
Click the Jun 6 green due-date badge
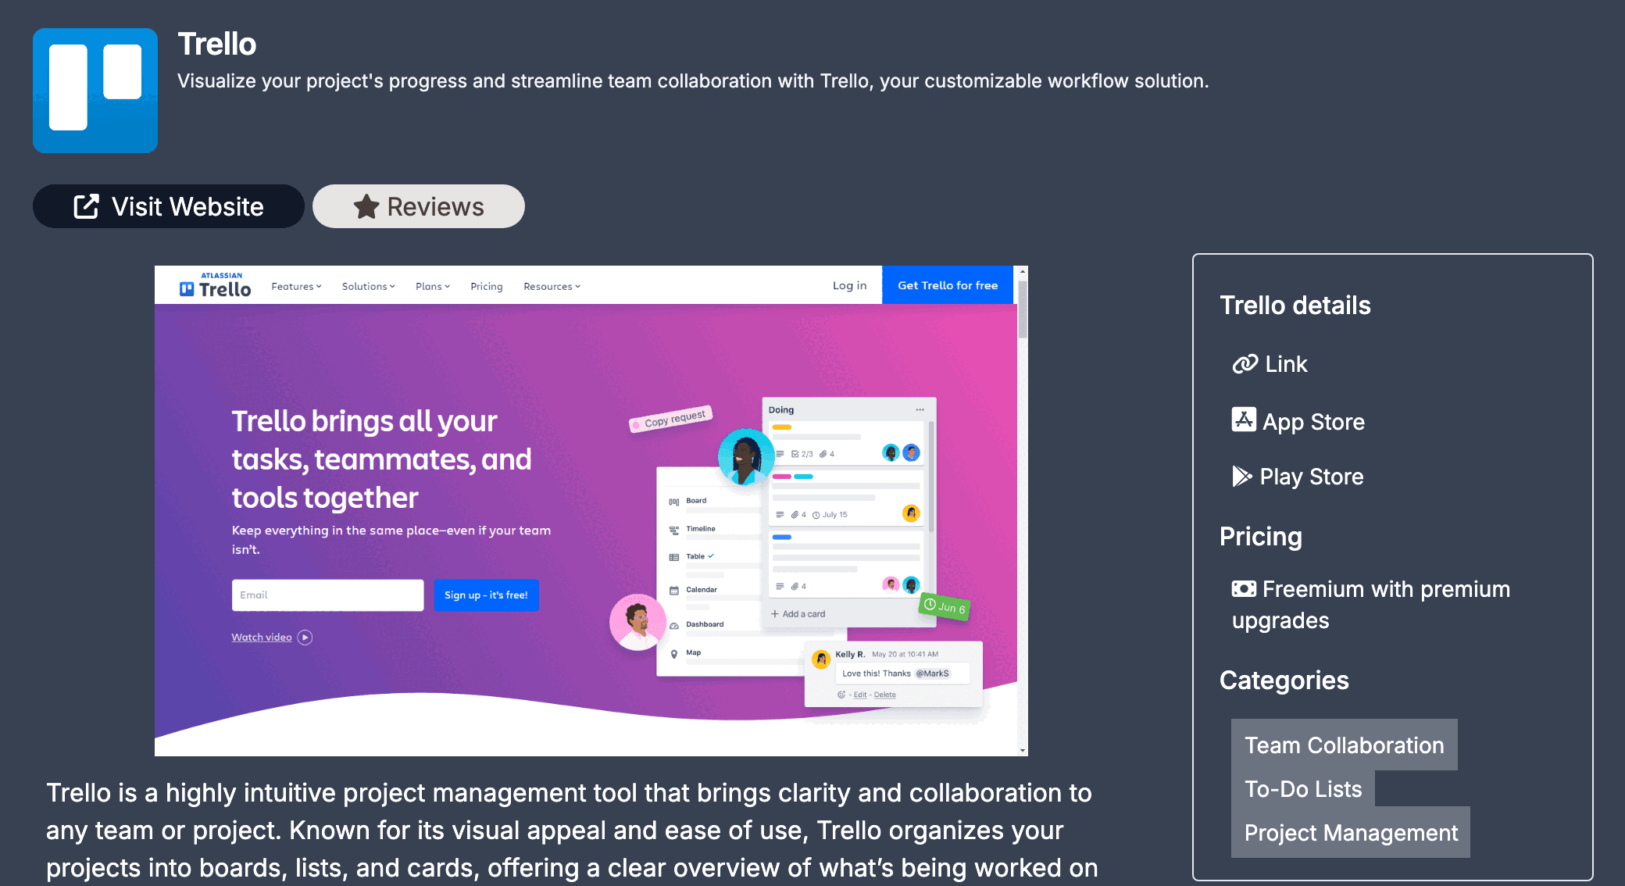945,606
